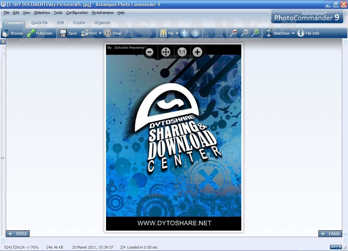Screen dimensions: 348x251
Task: Click the overlay zoom-in plus button
Action: click(197, 52)
